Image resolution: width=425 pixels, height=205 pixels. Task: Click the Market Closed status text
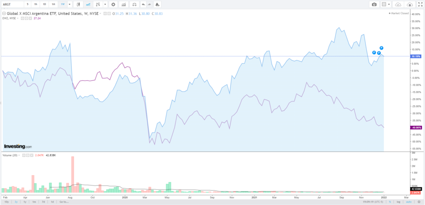[x=399, y=13]
